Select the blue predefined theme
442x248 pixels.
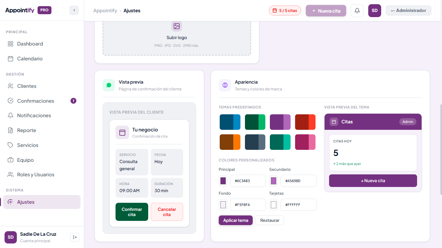(x=230, y=122)
